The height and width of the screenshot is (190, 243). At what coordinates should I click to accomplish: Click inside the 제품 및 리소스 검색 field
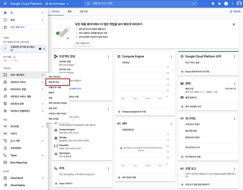click(x=122, y=4)
